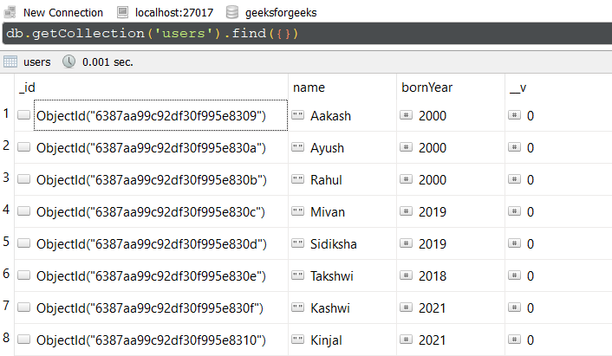612x356 pixels.
Task: Sort by the bornYear column header
Action: [x=426, y=87]
